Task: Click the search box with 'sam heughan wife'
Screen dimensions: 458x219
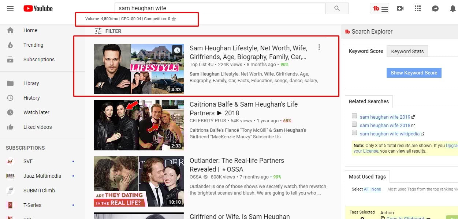Action: pos(220,8)
